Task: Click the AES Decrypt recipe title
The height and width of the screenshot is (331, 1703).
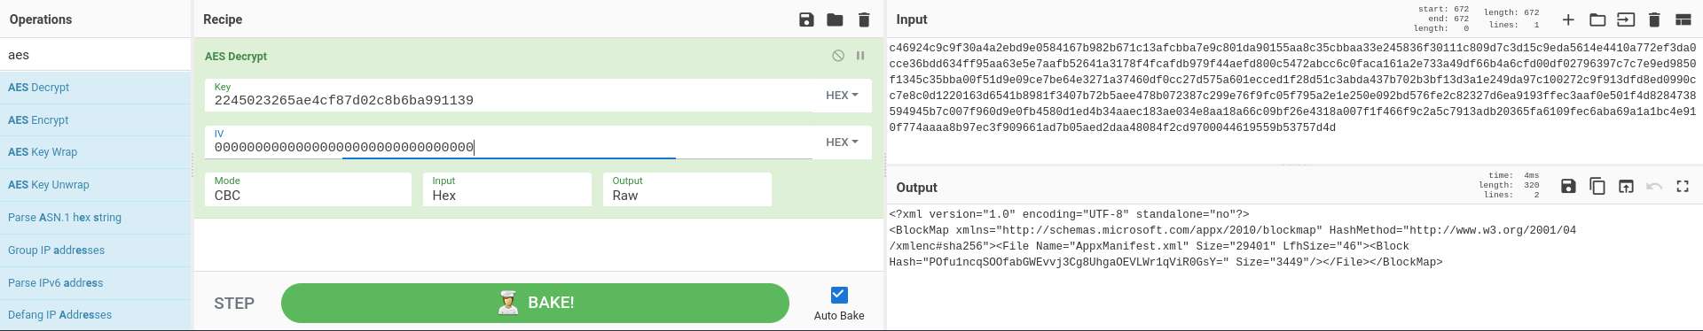Action: 236,56
